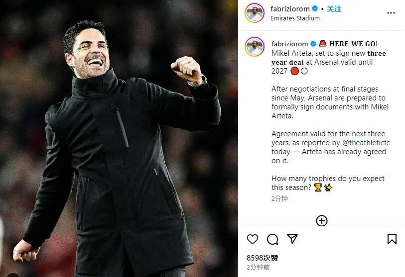Open the fabriziorom profile picture in header
The height and width of the screenshot is (277, 405).
click(x=255, y=13)
